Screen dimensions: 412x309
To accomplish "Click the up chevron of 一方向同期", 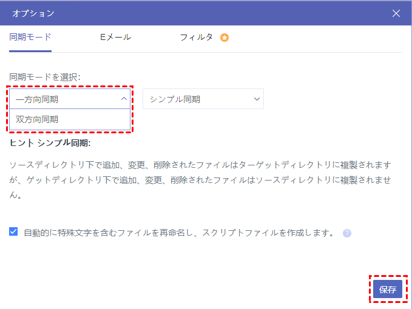I will [x=124, y=99].
